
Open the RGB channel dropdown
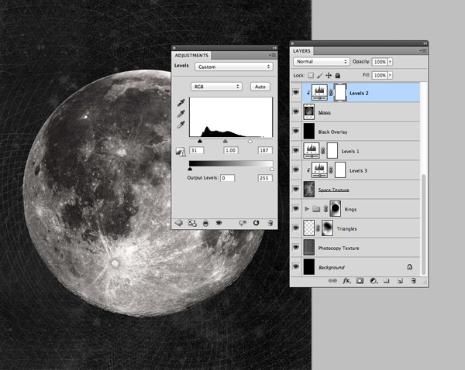pos(216,87)
